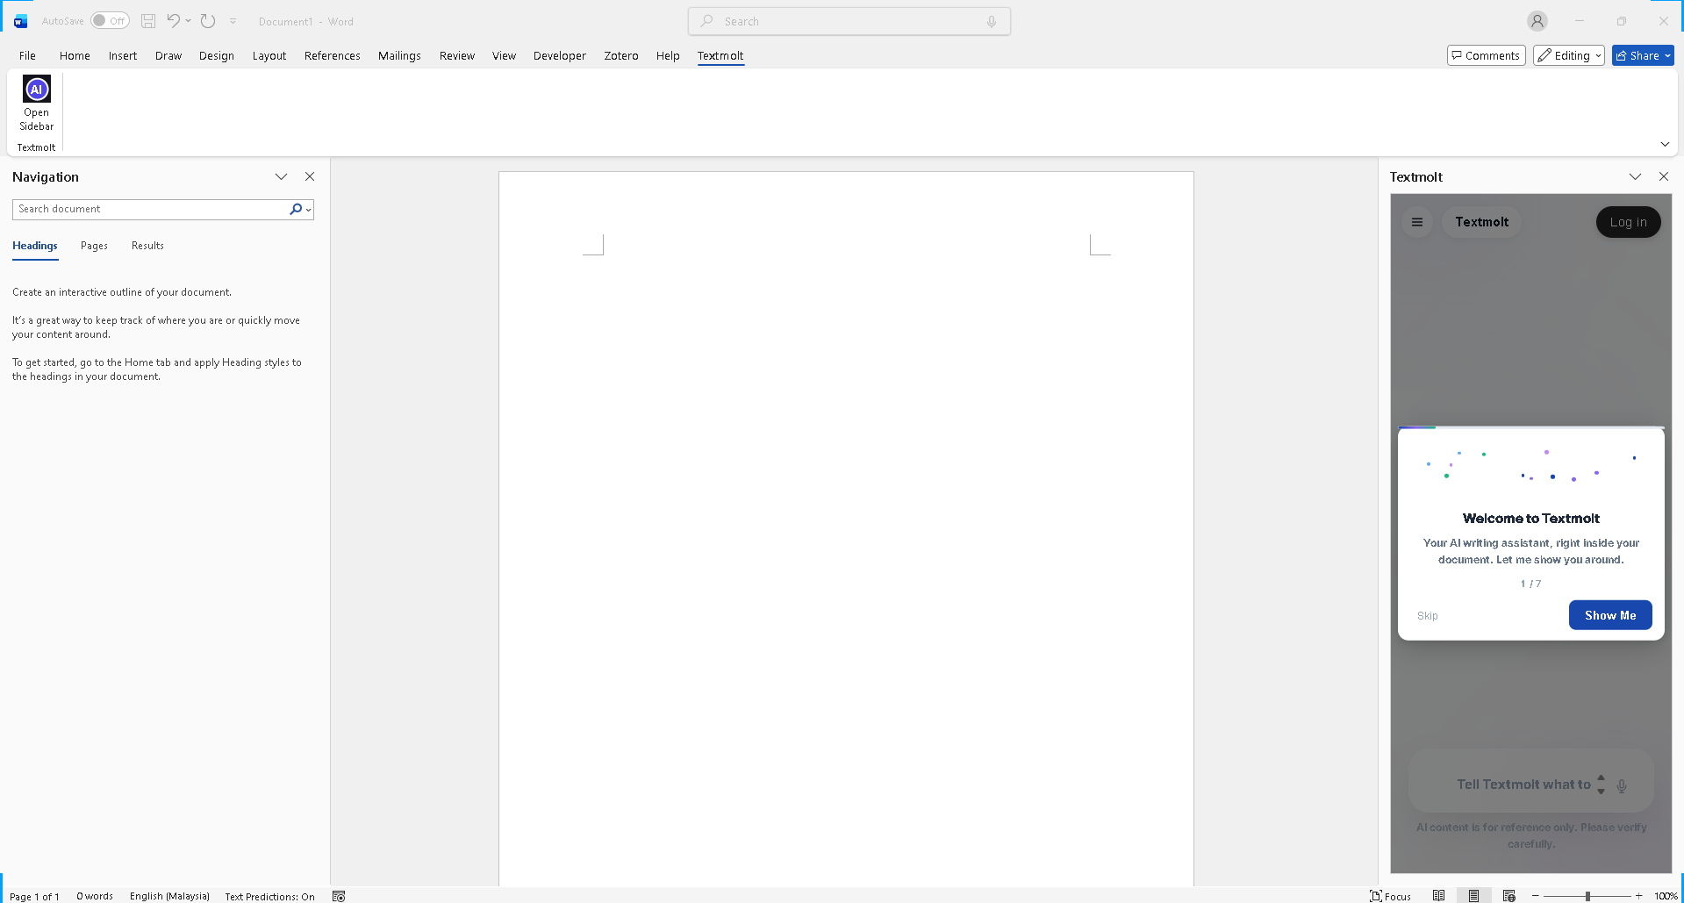1684x903 pixels.
Task: Open search options dropdown in Navigation
Action: coord(309,210)
